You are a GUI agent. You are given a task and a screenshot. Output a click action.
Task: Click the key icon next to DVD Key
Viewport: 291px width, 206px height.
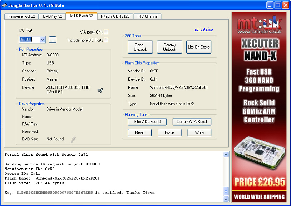pyautogui.click(x=73, y=140)
